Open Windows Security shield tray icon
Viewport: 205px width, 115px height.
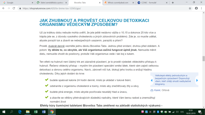click(162, 112)
